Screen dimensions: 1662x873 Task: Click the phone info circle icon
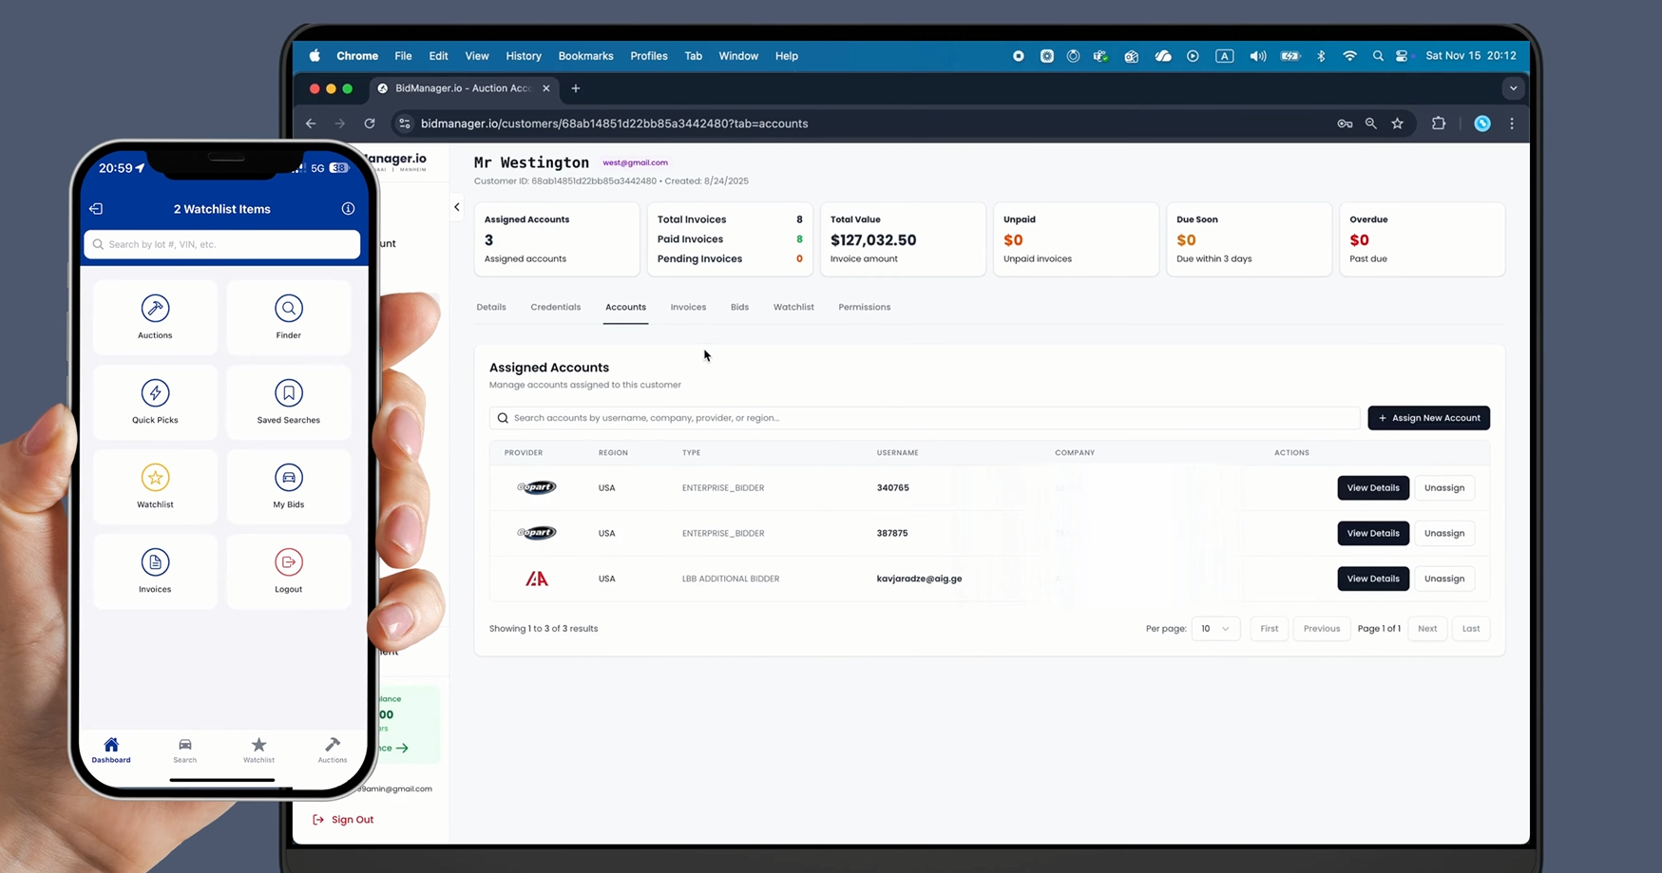click(x=348, y=209)
